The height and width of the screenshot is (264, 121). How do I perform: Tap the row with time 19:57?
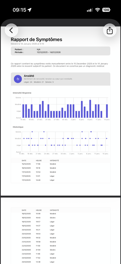click(x=60, y=222)
